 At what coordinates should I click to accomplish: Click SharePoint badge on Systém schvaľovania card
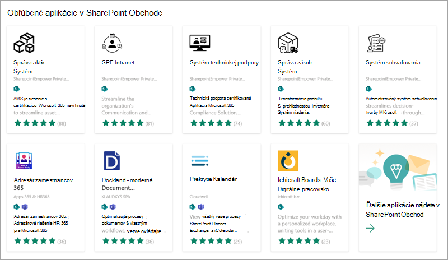tap(369, 89)
